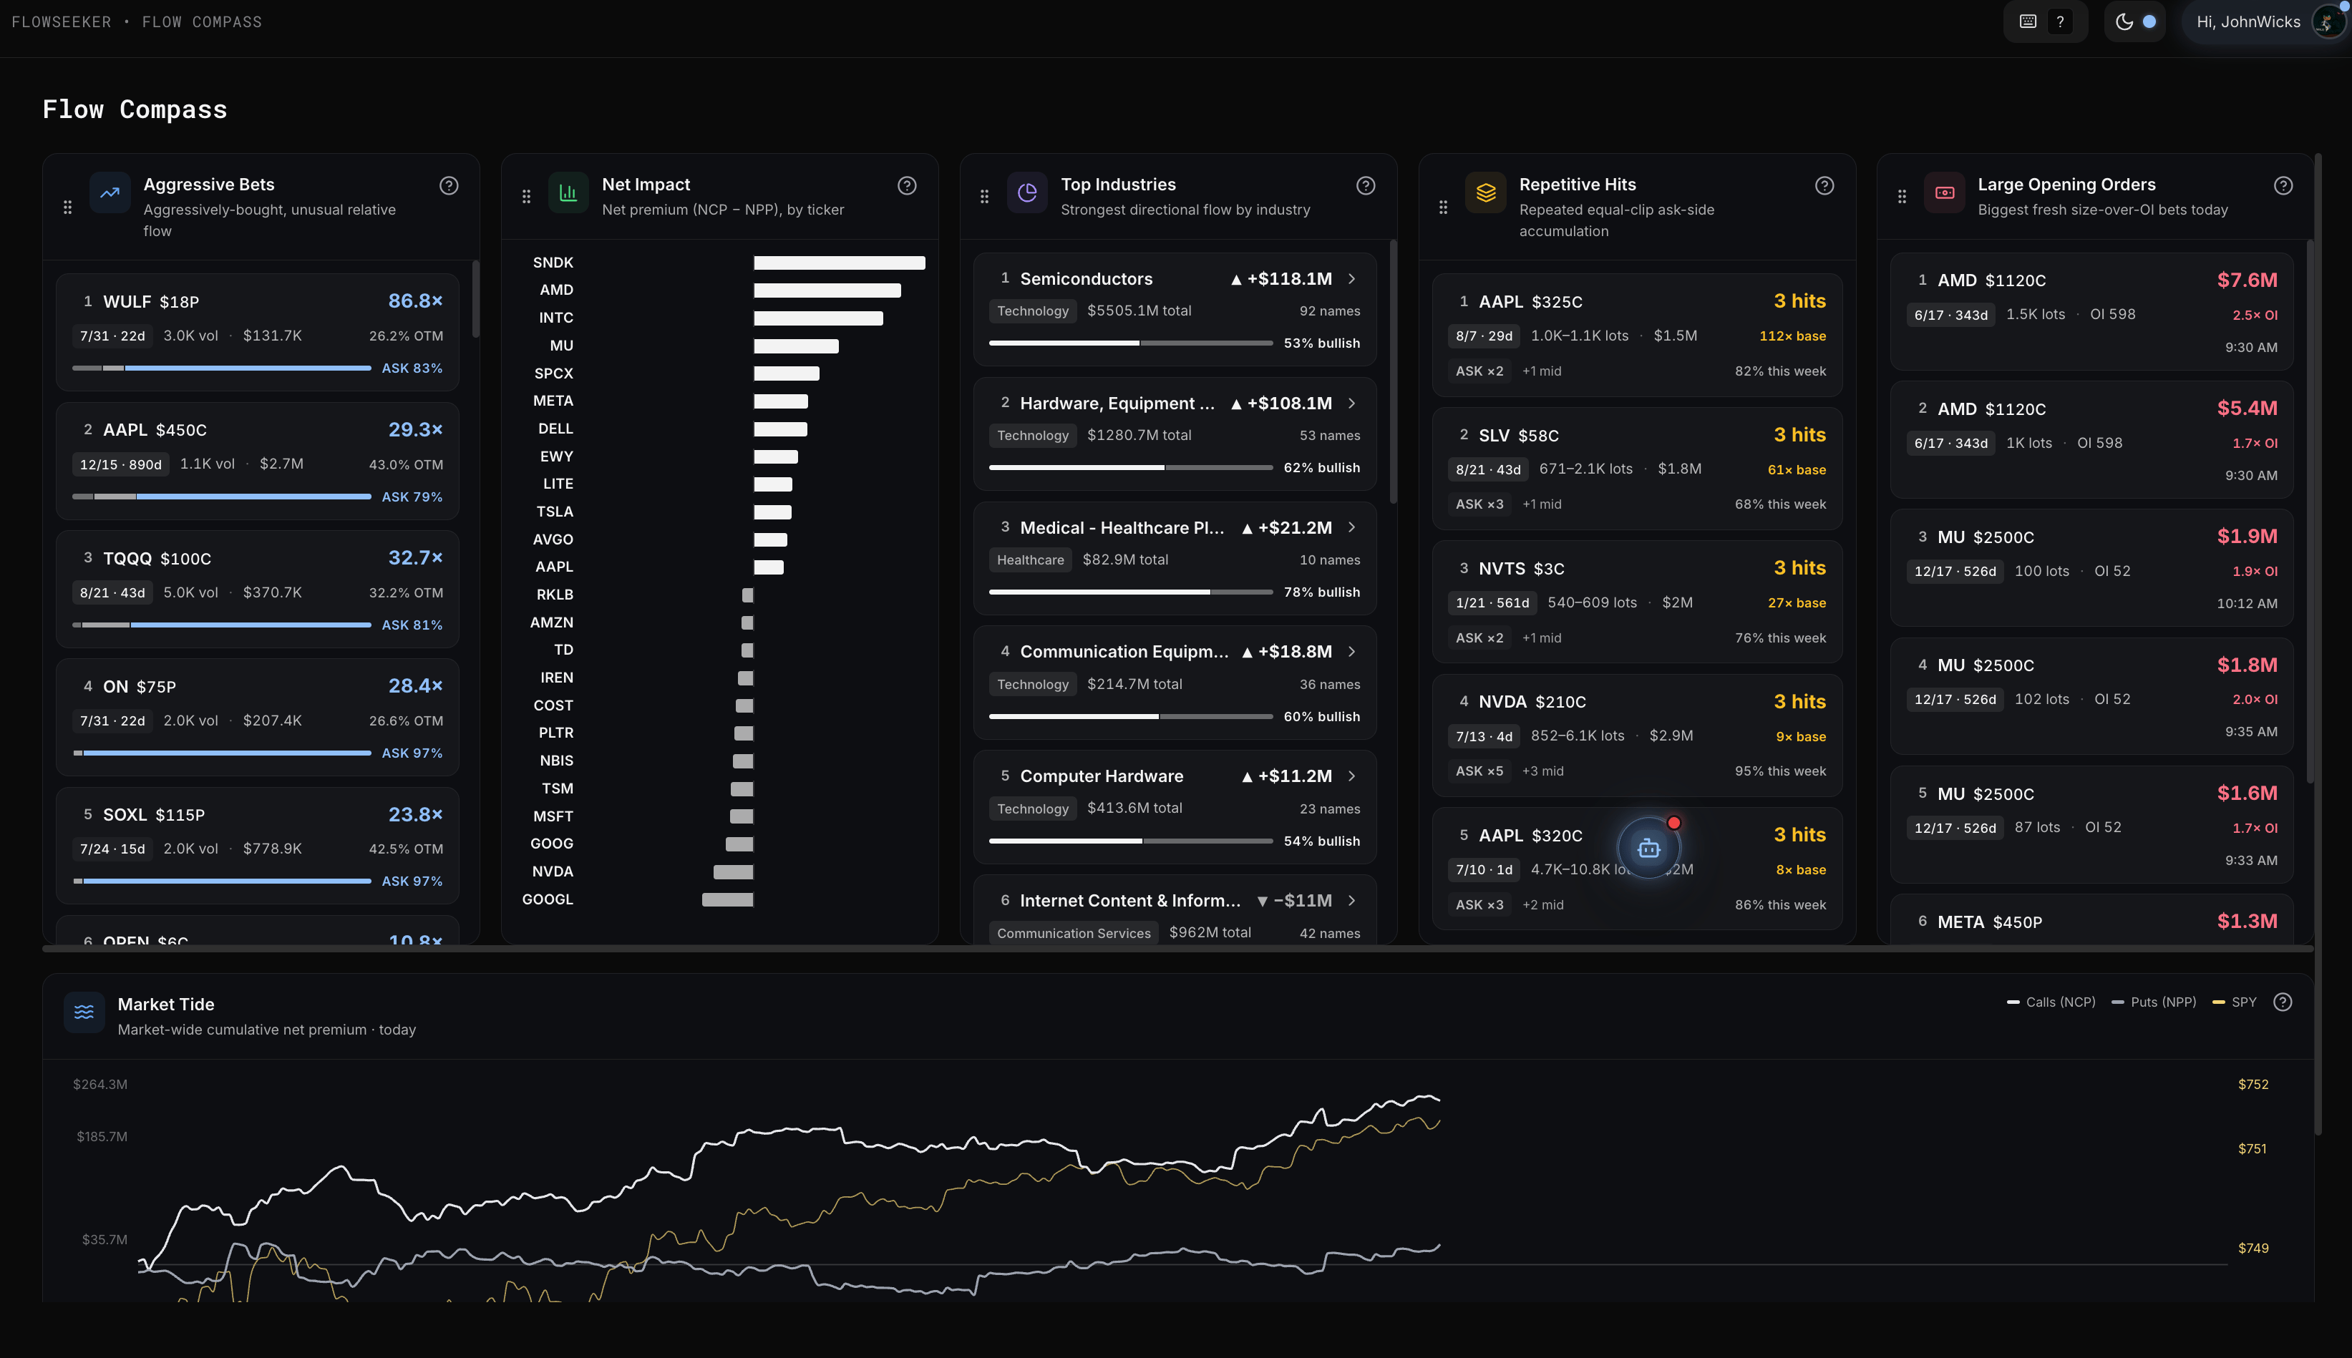Open help for the Net Impact panel
Image resolution: width=2352 pixels, height=1358 pixels.
click(x=907, y=185)
